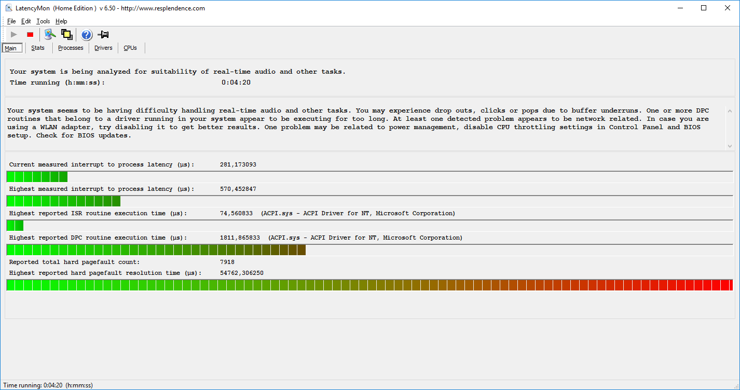This screenshot has height=390, width=740.
Task: Click the down arrow of the message scrollbar
Action: tap(730, 146)
